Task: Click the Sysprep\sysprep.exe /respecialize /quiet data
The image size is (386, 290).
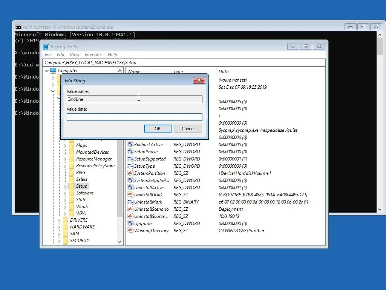Action: (258, 130)
